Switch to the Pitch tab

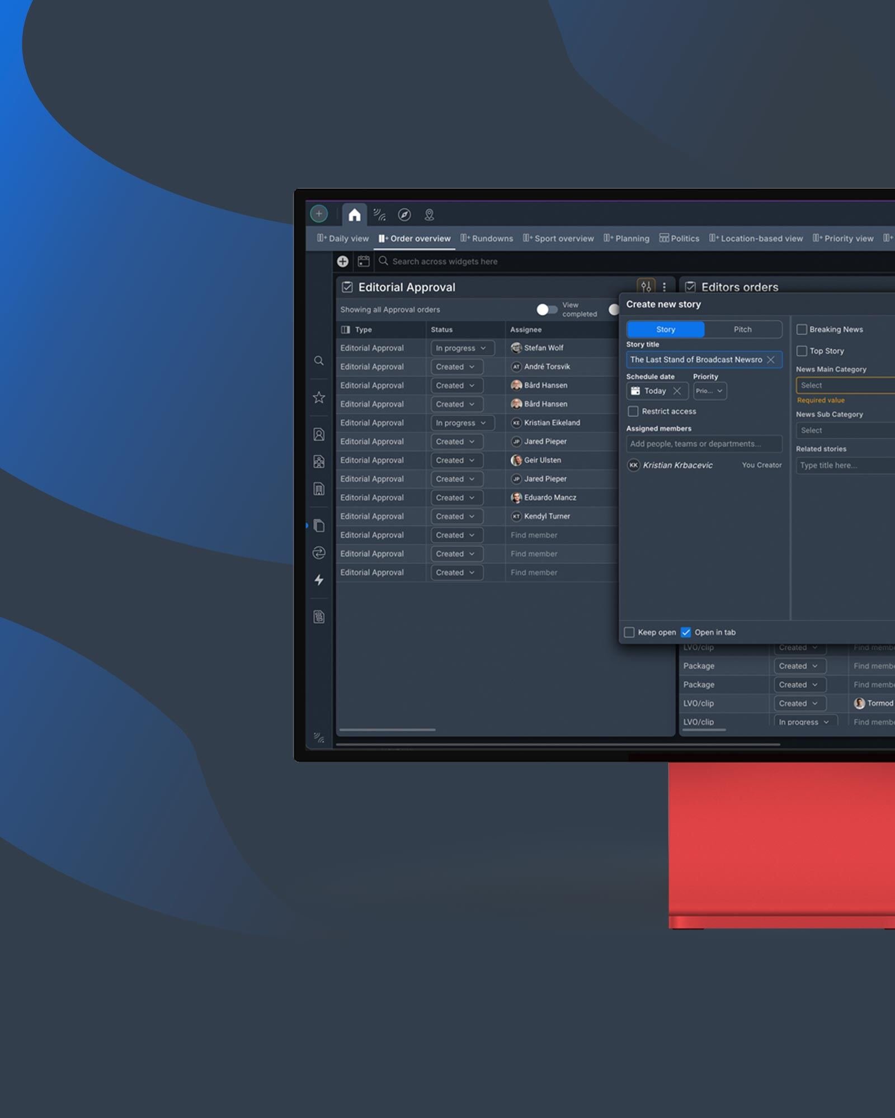tap(742, 329)
